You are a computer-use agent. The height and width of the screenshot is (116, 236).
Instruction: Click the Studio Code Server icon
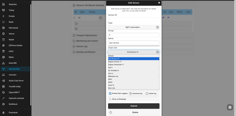(4, 81)
